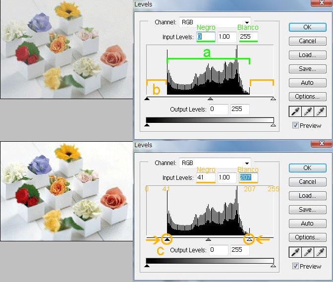333x282 pixels.
Task: Click Options... in the lower Levels dialog
Action: (308, 237)
